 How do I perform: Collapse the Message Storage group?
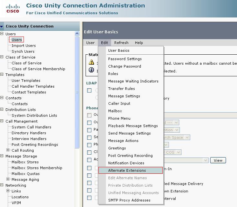2,156
